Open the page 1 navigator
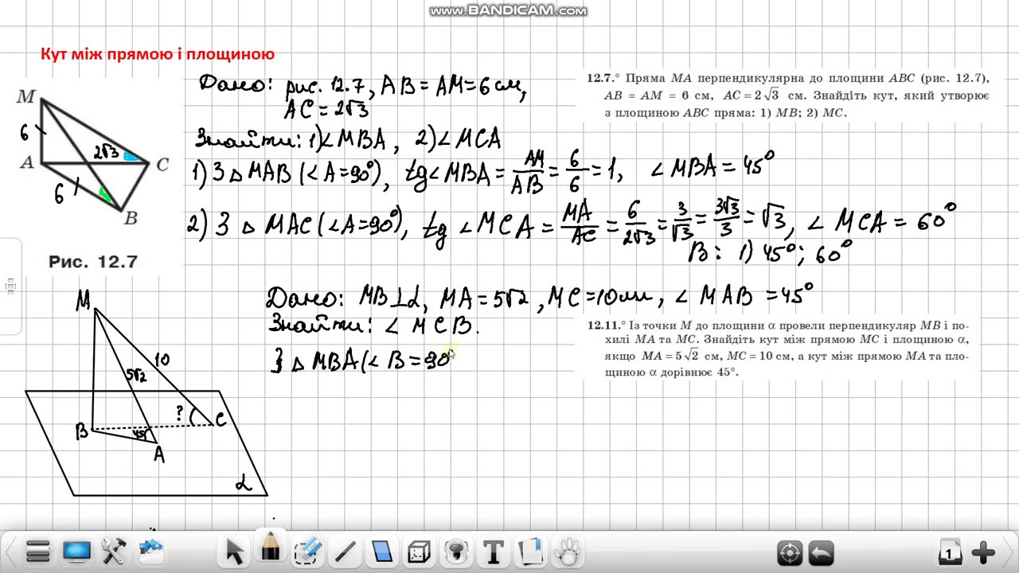Viewport: 1019px width, 573px height. click(949, 552)
